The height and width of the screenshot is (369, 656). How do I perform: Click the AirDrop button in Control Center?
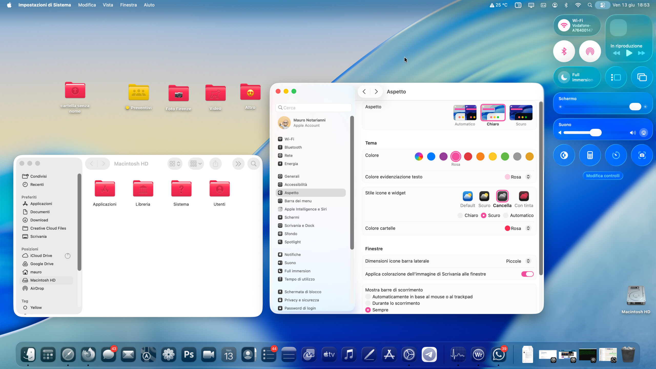point(590,52)
